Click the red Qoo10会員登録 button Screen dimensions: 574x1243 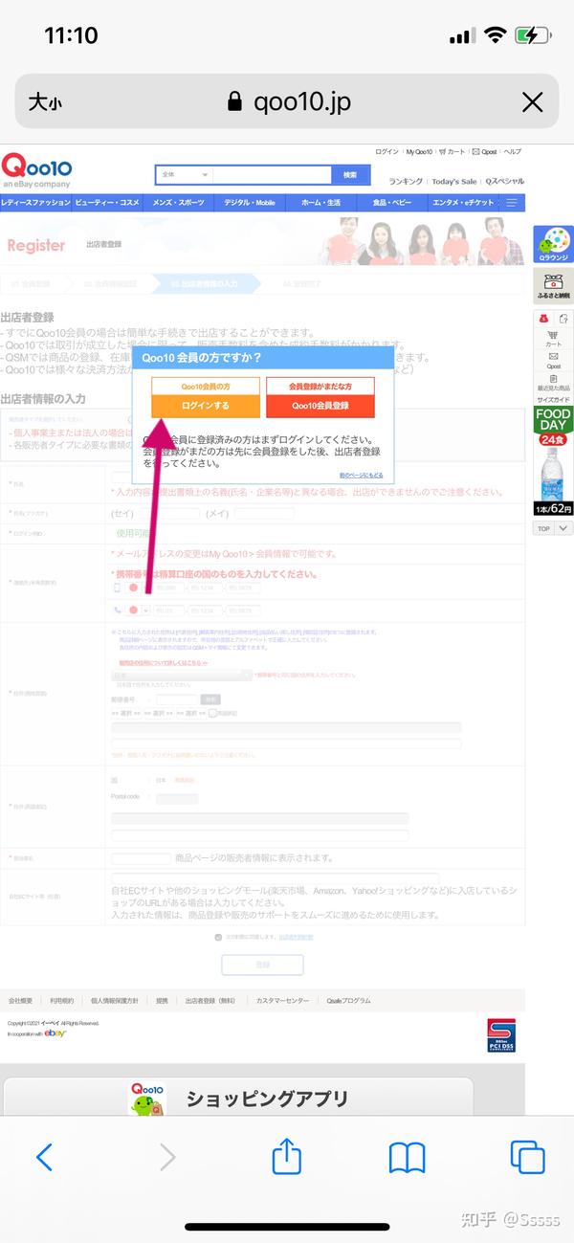(320, 406)
